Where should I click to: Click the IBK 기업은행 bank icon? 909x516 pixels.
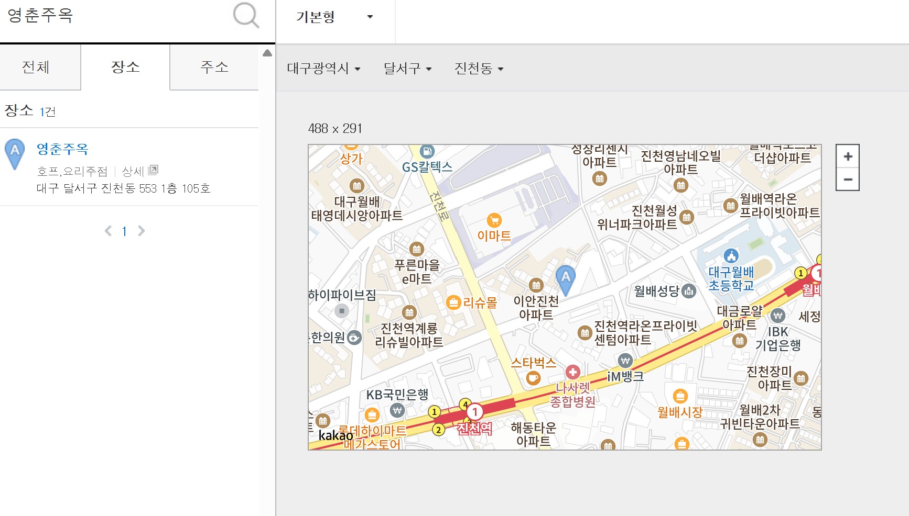pyautogui.click(x=777, y=316)
